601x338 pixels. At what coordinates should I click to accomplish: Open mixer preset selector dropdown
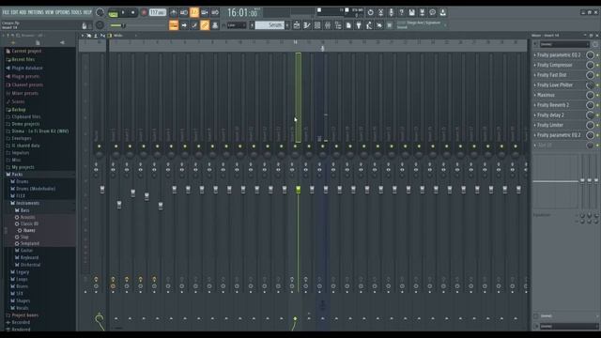pos(564,44)
